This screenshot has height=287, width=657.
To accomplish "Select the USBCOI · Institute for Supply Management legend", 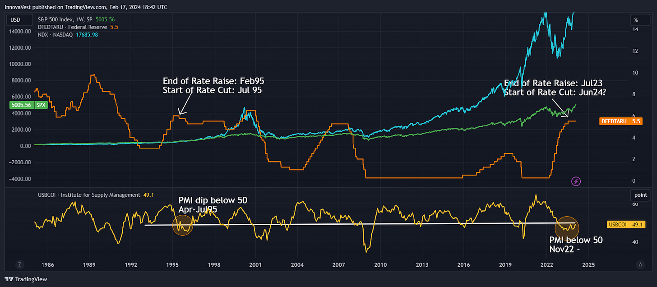I will pos(89,195).
